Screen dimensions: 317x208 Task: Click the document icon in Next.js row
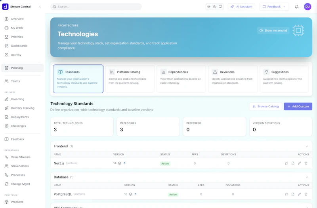[293, 163]
